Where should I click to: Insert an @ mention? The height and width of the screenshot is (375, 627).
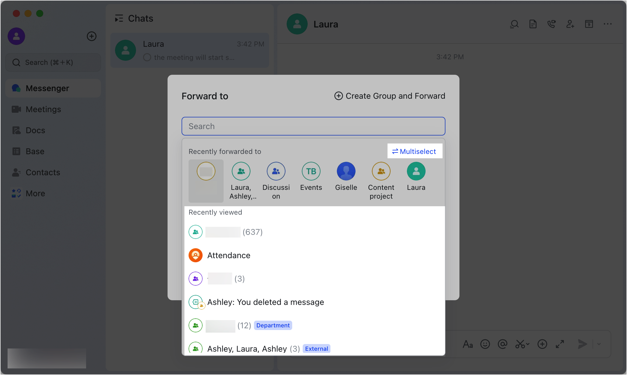point(502,344)
